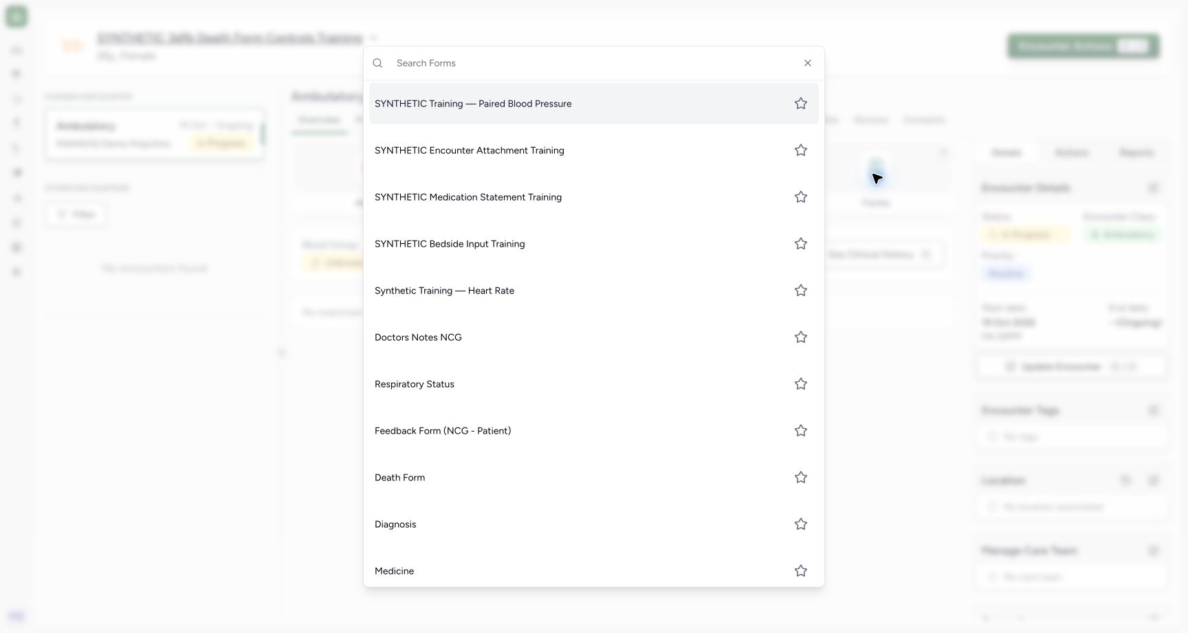The width and height of the screenshot is (1188, 633).
Task: Focus the Search Forms input field
Action: pos(594,63)
